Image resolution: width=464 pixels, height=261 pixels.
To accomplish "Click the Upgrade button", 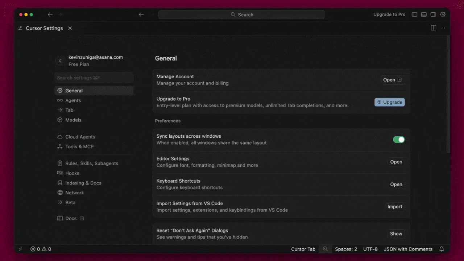I will (x=390, y=102).
